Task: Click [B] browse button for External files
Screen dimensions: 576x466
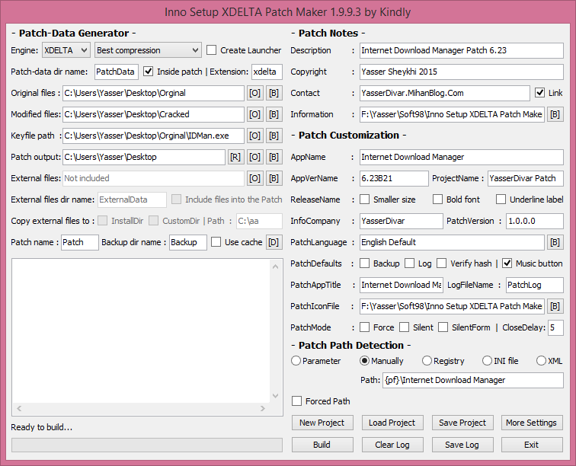Action: [x=274, y=178]
